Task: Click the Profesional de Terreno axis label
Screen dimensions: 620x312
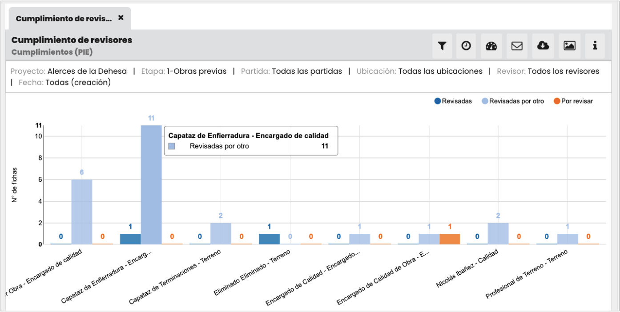Action: point(527,274)
